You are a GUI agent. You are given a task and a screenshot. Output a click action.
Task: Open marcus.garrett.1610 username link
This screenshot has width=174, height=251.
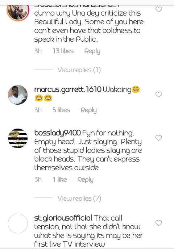click(x=68, y=89)
